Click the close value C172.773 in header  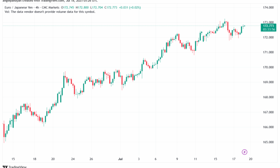[x=111, y=8]
